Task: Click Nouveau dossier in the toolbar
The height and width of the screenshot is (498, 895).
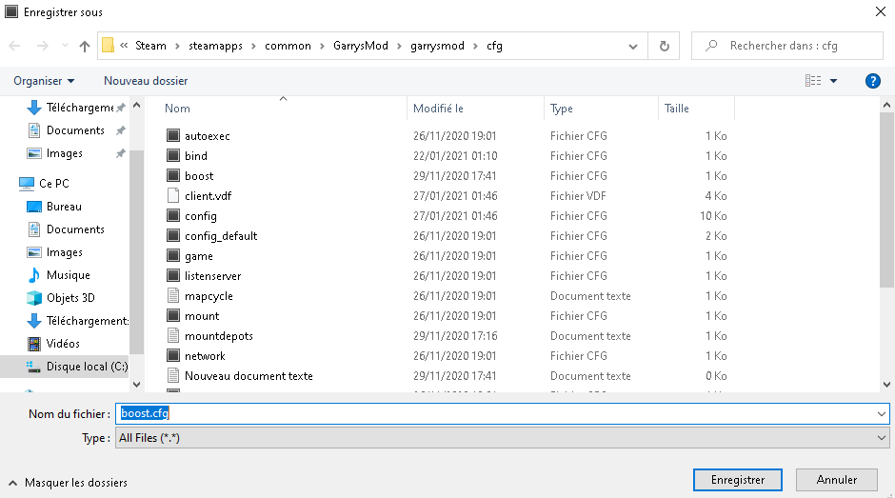Action: click(x=146, y=81)
